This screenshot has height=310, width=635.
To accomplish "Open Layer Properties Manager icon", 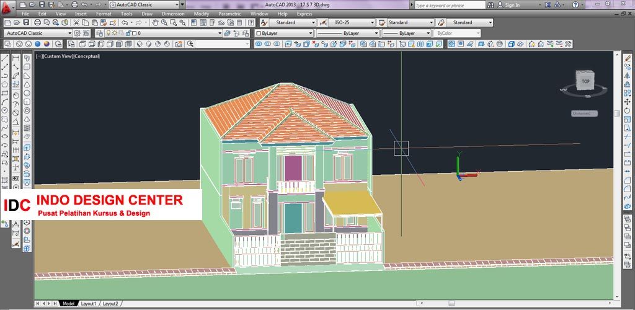I will tap(99, 33).
